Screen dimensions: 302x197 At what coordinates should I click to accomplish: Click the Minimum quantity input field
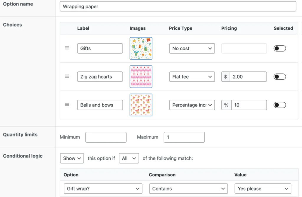106,137
